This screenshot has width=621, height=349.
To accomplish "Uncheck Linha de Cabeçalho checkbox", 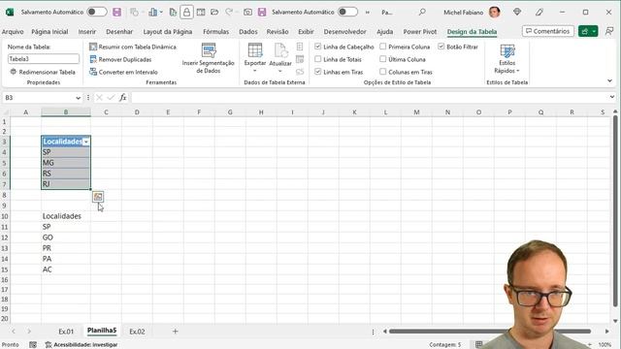I will (x=317, y=47).
